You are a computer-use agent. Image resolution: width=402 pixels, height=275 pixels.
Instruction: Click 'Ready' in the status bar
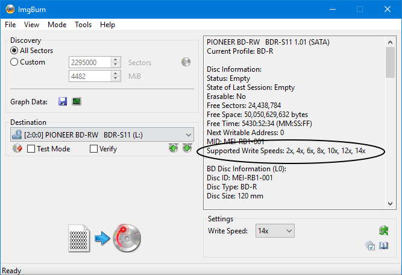[11, 271]
